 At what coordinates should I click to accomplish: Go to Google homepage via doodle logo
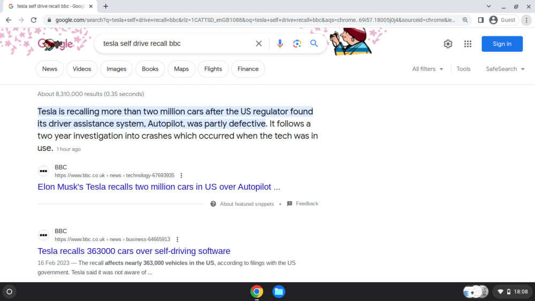(x=55, y=44)
